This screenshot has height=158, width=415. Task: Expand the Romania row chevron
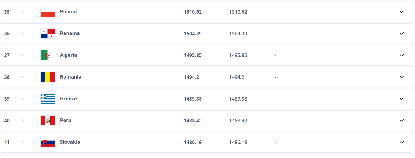click(402, 77)
